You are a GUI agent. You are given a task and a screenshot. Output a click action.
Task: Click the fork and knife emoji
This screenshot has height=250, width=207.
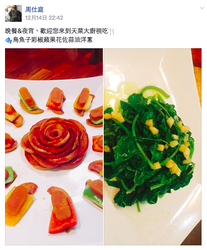click(x=112, y=32)
